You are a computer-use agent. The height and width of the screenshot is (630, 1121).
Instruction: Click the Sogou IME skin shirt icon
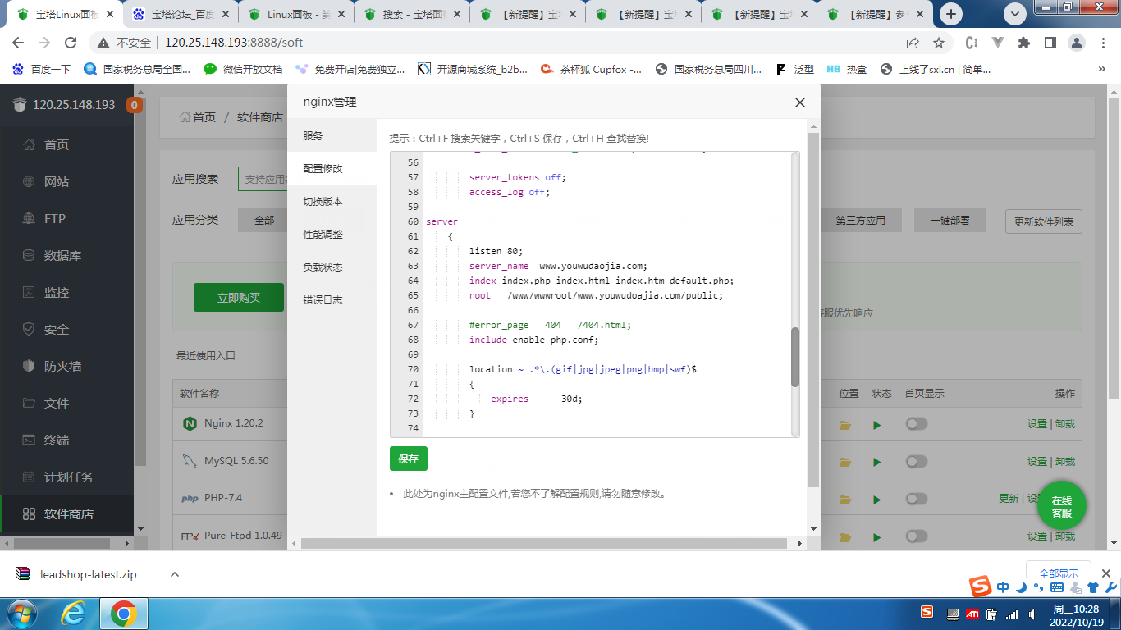tap(1093, 587)
